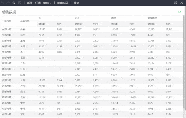Click the value 645 in 贵州 row
This screenshot has height=118, width=186.
click(59, 109)
